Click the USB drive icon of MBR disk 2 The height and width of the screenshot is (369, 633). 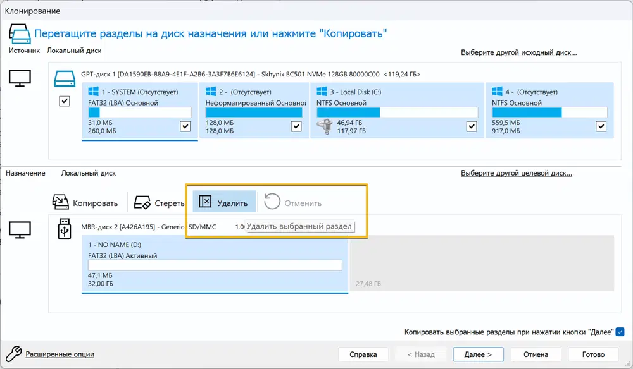tap(65, 229)
